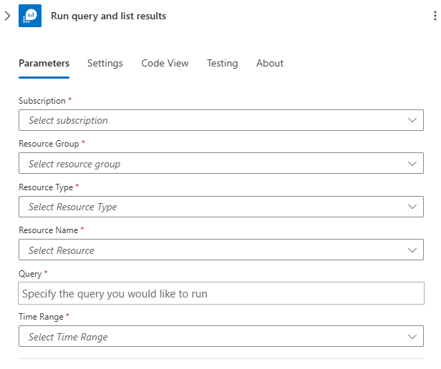This screenshot has height=369, width=441.
Task: Click the Query input field
Action: (x=220, y=293)
